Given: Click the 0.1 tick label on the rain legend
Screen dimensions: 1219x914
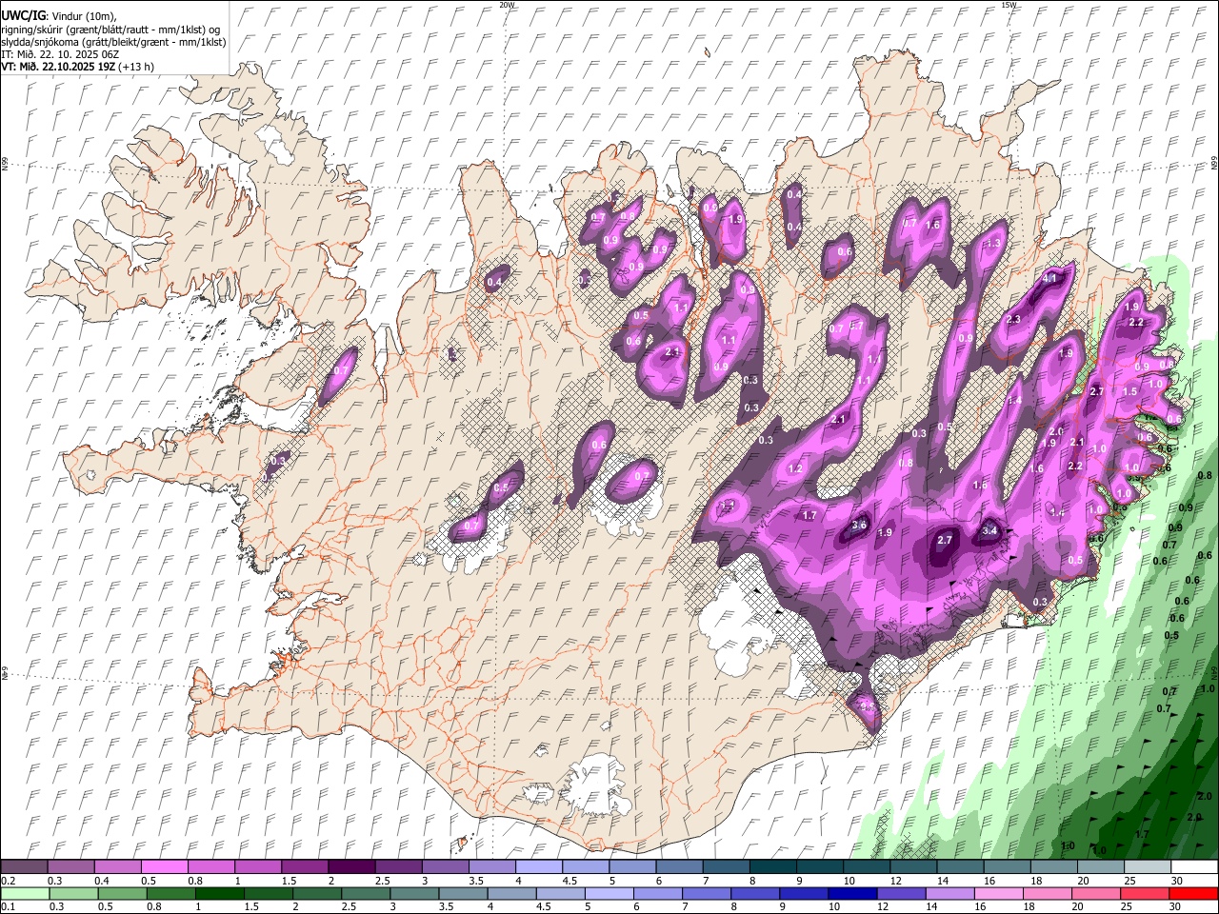Looking at the screenshot, I should point(8,907).
